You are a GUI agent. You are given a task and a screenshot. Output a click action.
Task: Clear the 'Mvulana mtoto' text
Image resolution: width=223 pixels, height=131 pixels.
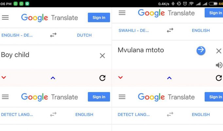(x=219, y=51)
